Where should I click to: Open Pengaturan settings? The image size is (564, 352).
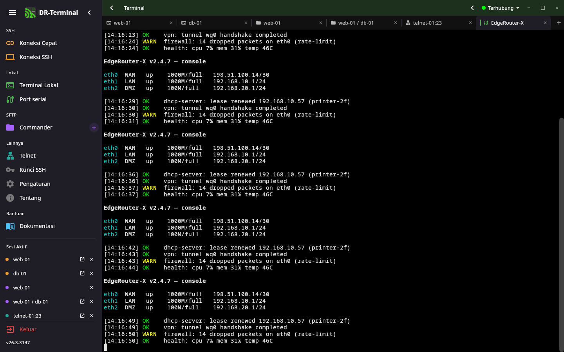coord(51,184)
